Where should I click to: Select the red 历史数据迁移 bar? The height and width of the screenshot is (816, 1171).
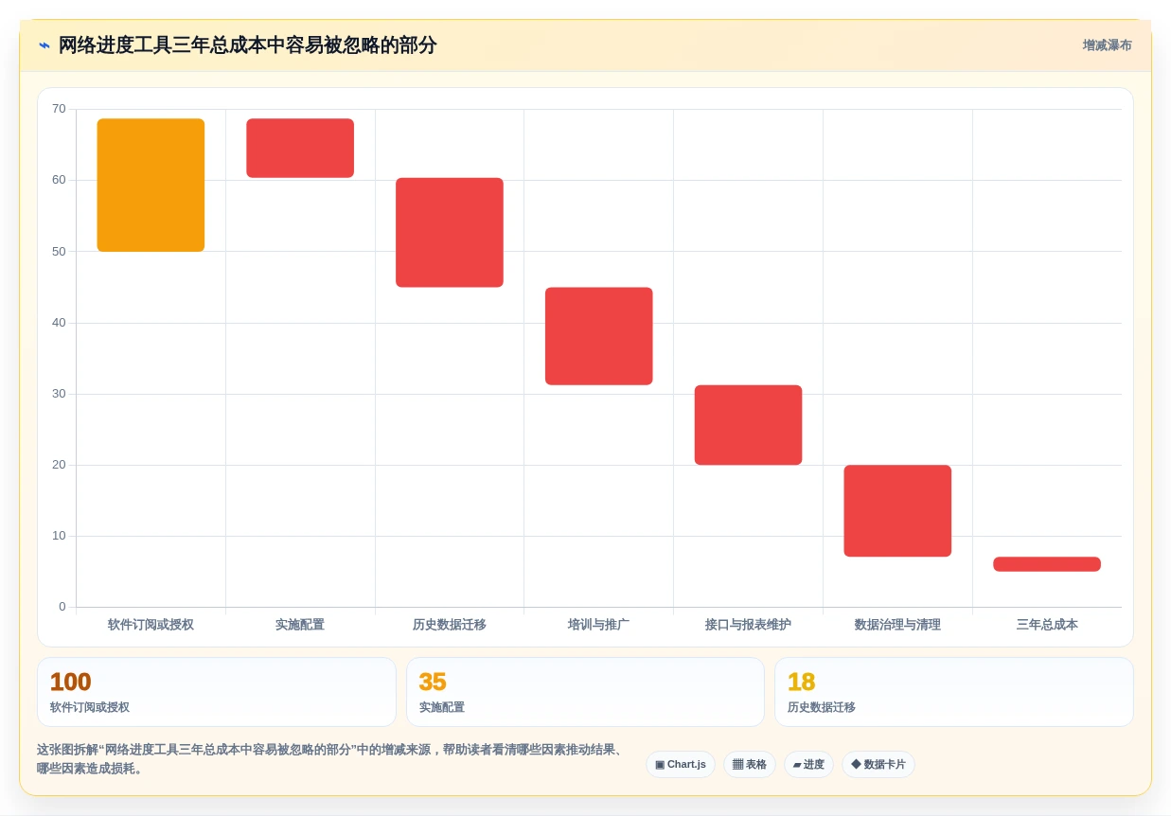tap(450, 233)
